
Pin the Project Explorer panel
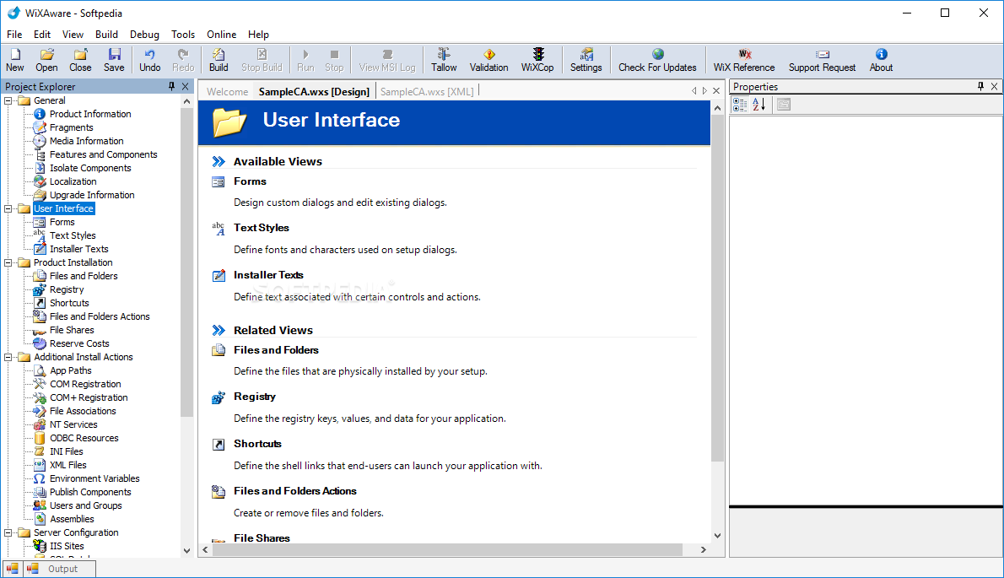tap(171, 86)
